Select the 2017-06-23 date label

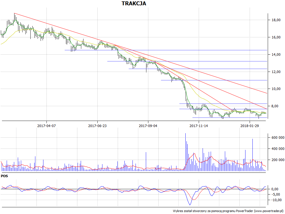pyautogui.click(x=97, y=126)
